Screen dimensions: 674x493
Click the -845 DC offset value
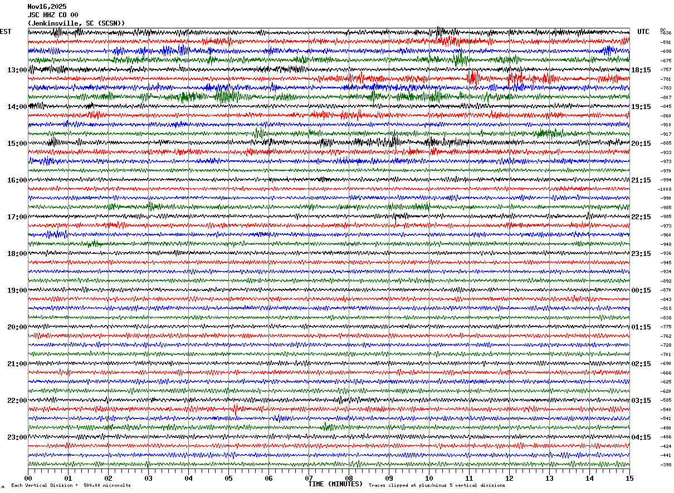(666, 107)
